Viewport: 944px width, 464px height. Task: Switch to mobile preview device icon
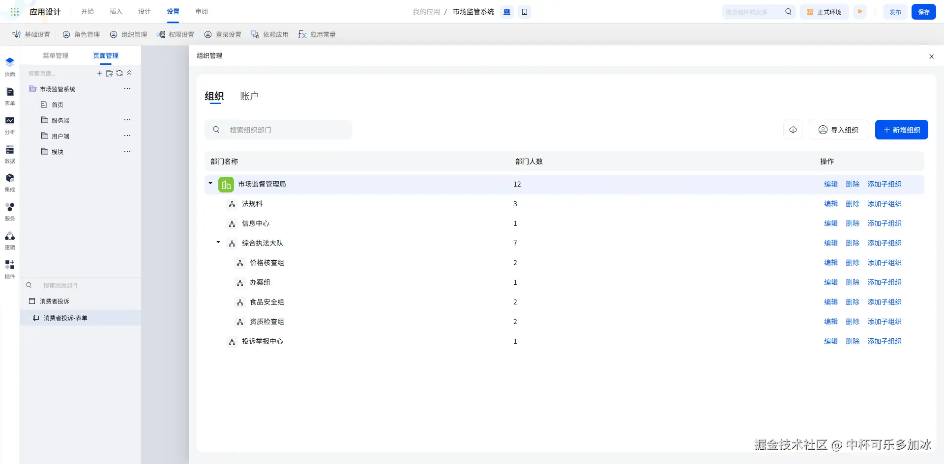point(525,12)
